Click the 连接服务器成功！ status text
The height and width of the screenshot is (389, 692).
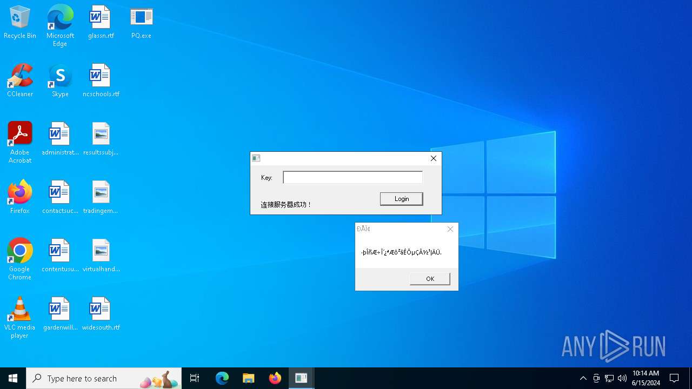pyautogui.click(x=286, y=205)
